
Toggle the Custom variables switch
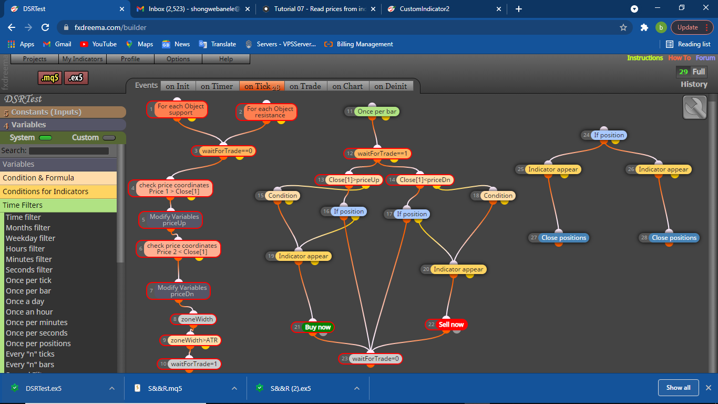tap(109, 138)
